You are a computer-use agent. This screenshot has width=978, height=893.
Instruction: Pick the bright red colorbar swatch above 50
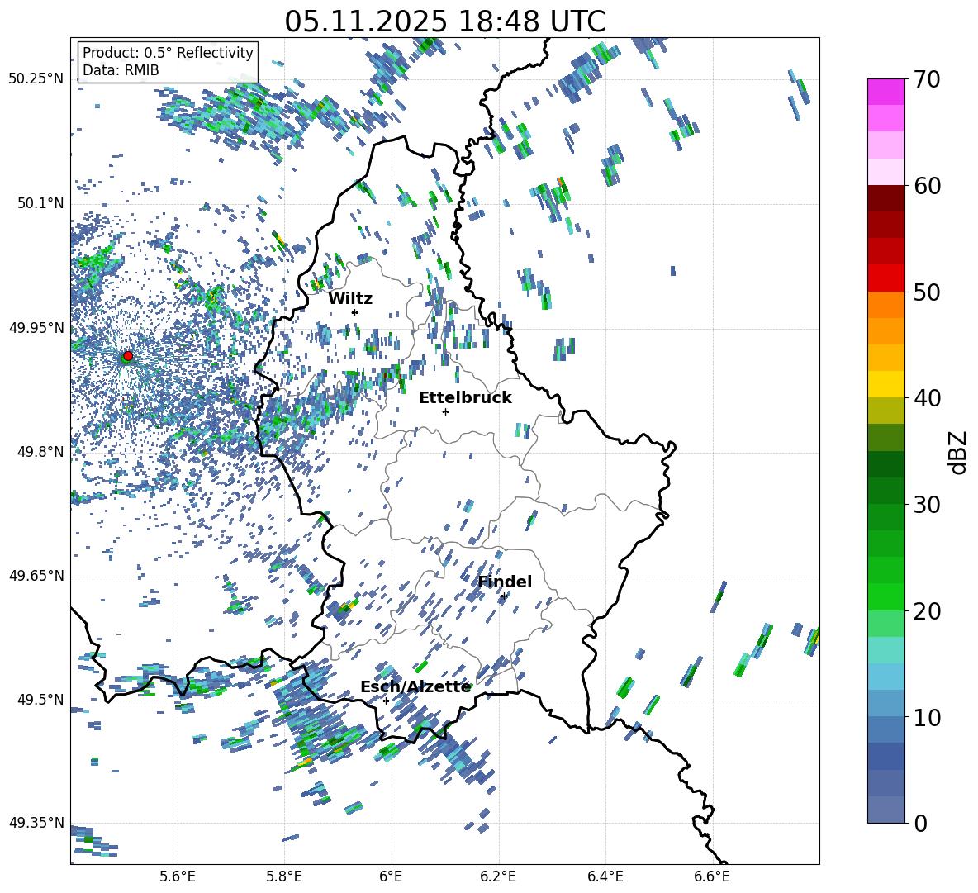pos(886,278)
